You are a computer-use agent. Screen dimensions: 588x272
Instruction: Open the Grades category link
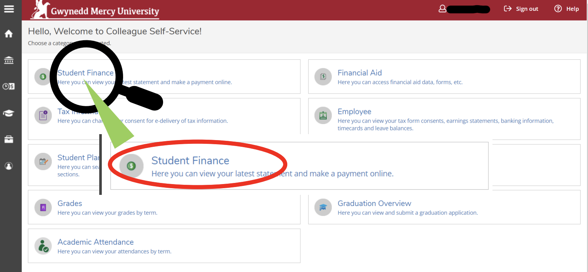tap(70, 203)
